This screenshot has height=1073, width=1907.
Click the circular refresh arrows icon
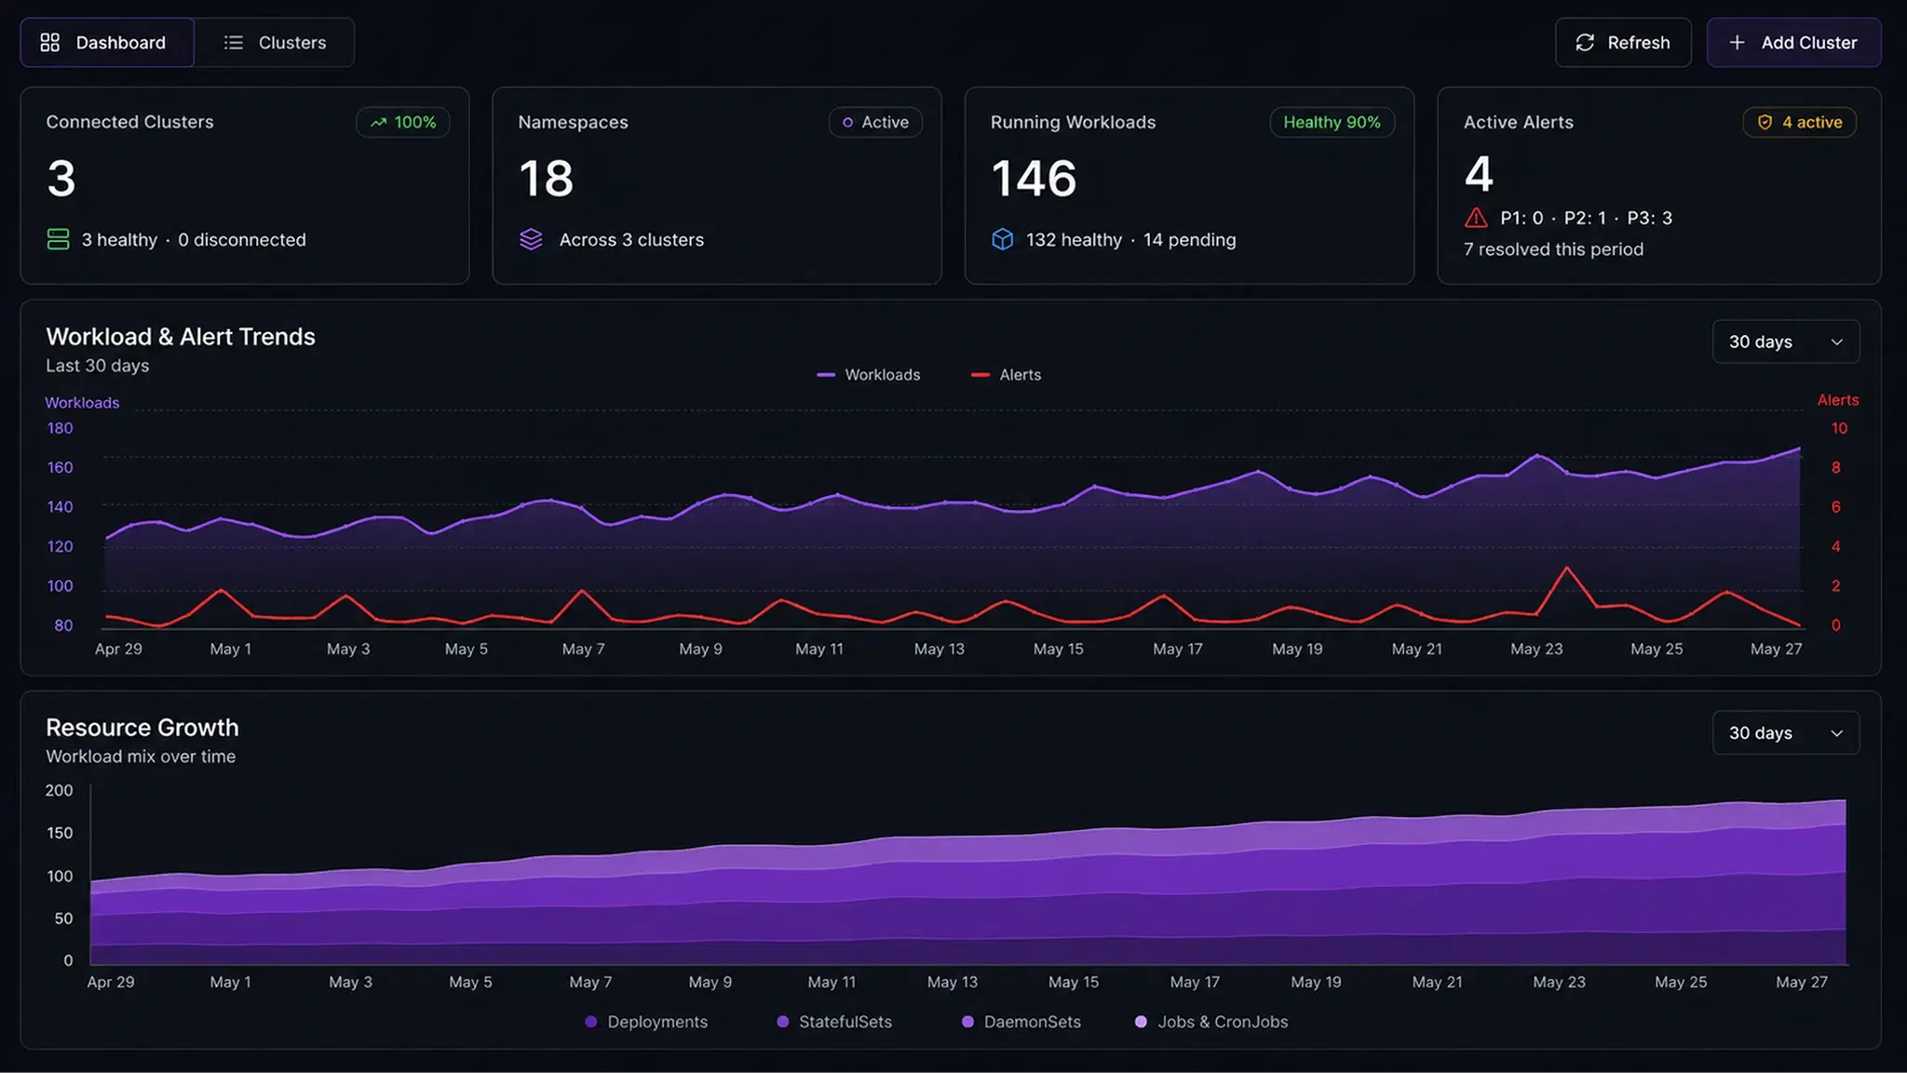coord(1585,43)
